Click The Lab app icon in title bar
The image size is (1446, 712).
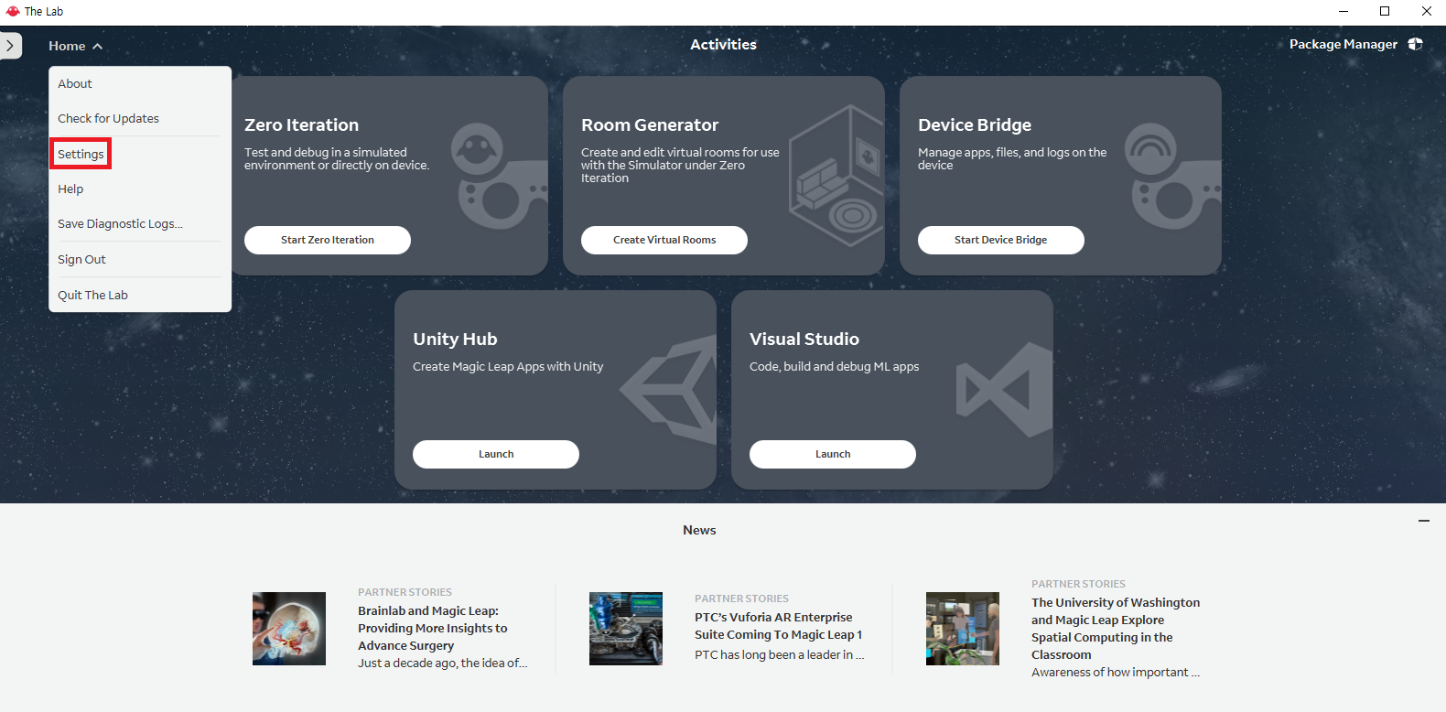pyautogui.click(x=13, y=11)
